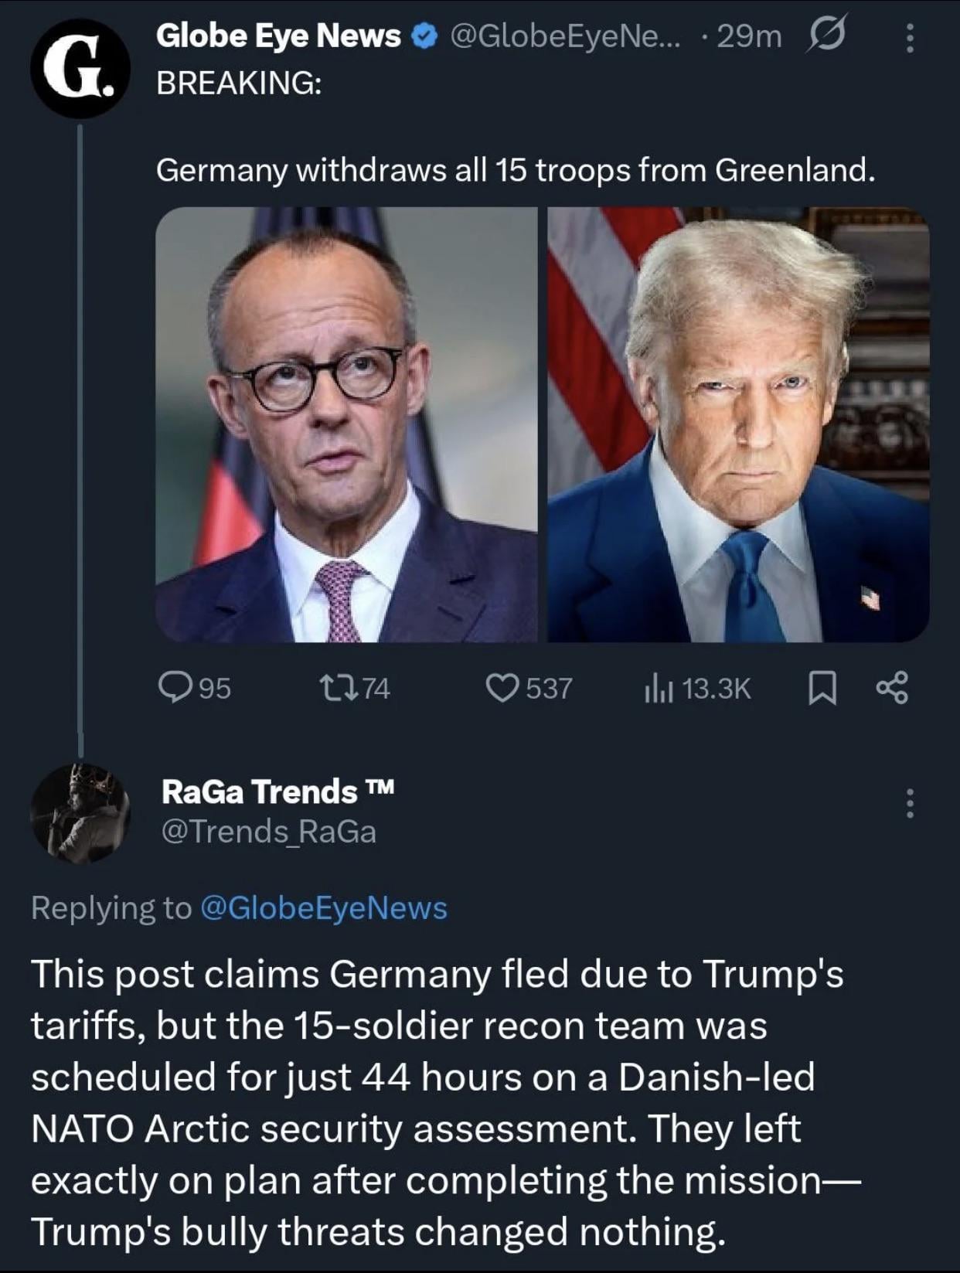Open more options on Globe Eye News post
Image resolution: width=960 pixels, height=1273 pixels.
(x=910, y=37)
